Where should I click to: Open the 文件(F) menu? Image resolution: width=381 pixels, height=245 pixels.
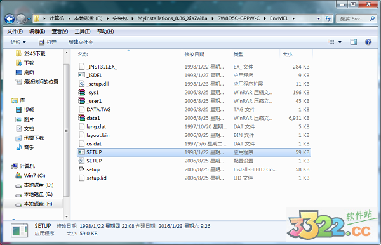coord(15,31)
